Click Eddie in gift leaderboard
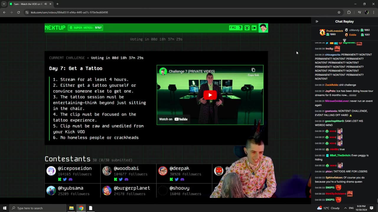The image size is (378, 212). [353, 35]
